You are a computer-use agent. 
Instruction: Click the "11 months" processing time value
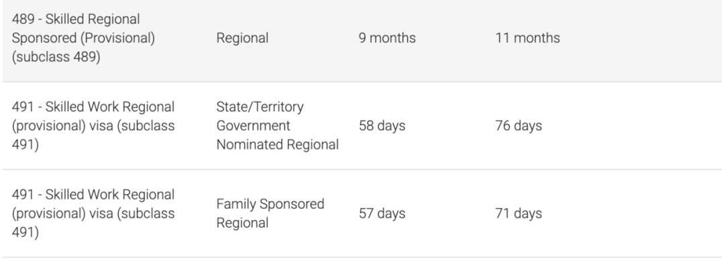point(527,38)
